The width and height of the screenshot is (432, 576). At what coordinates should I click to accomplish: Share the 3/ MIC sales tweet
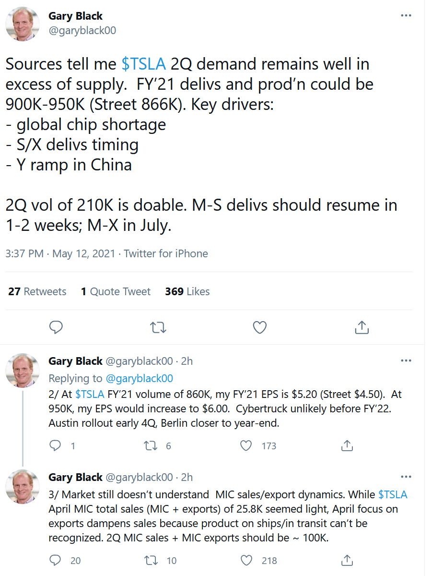347,560
